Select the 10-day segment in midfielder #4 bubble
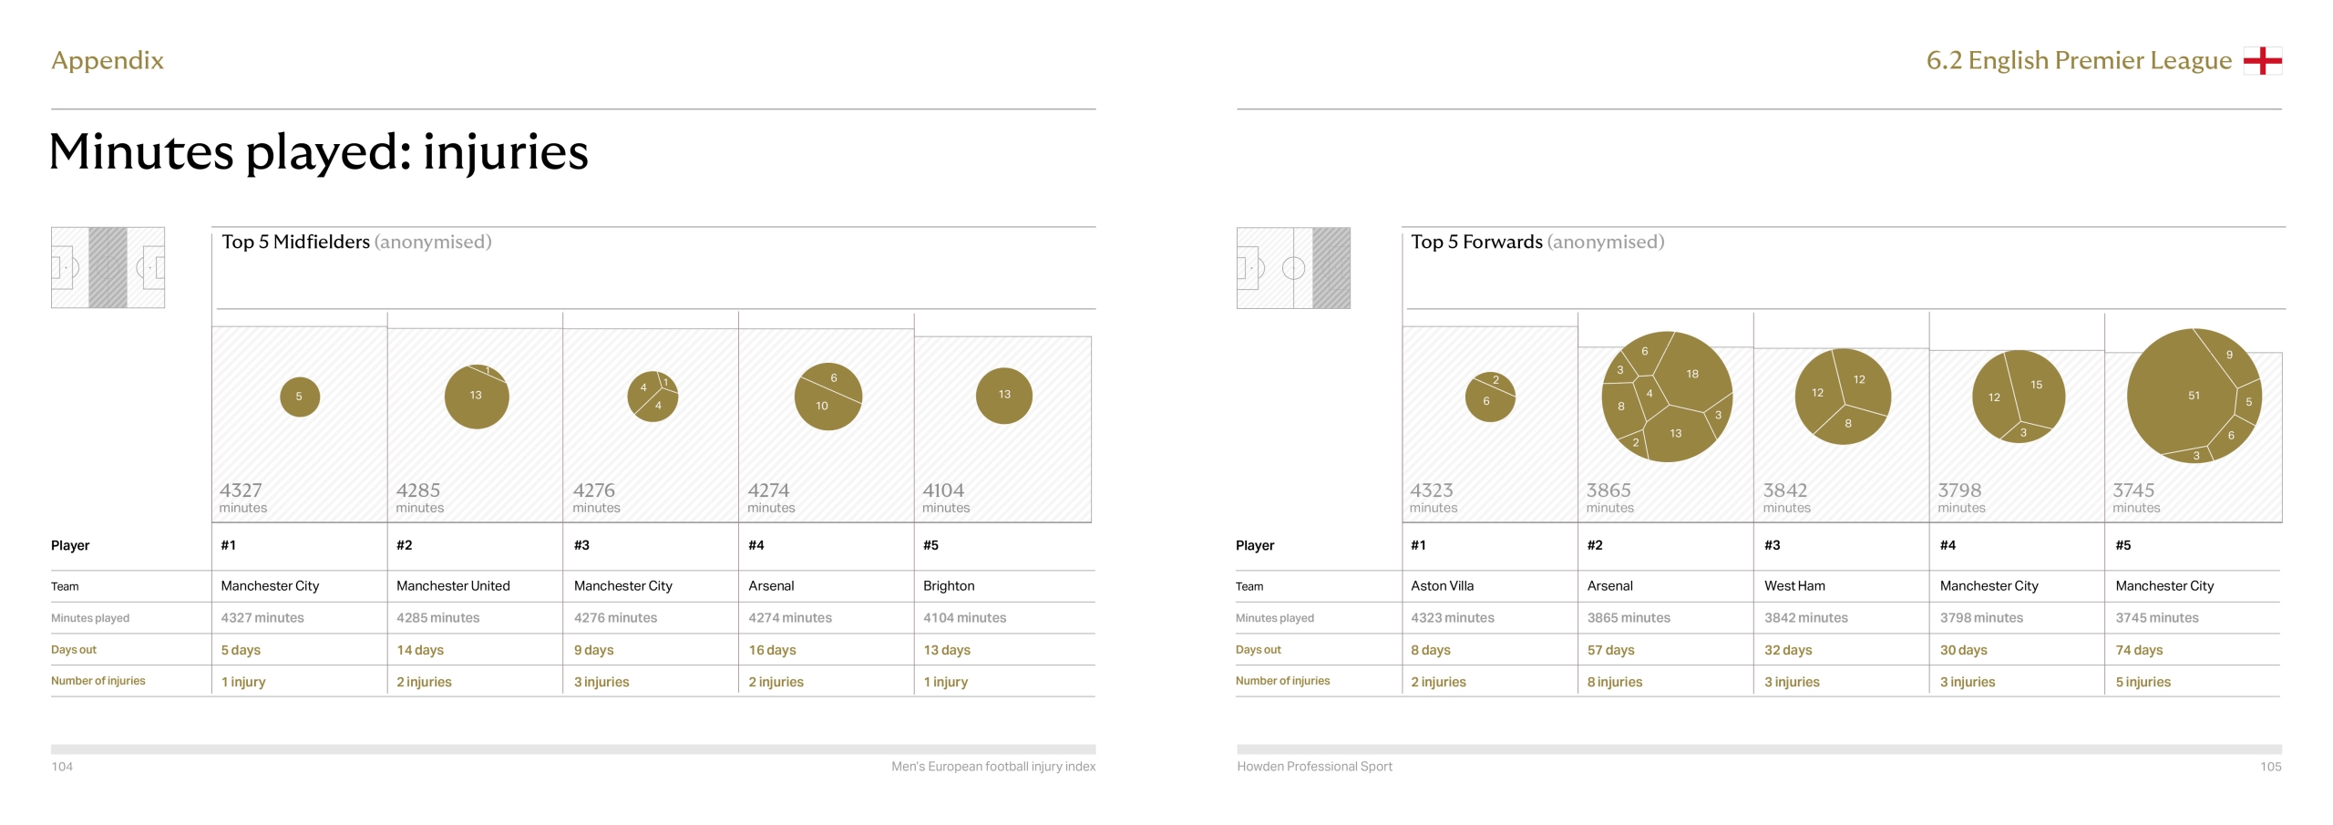 coord(822,407)
